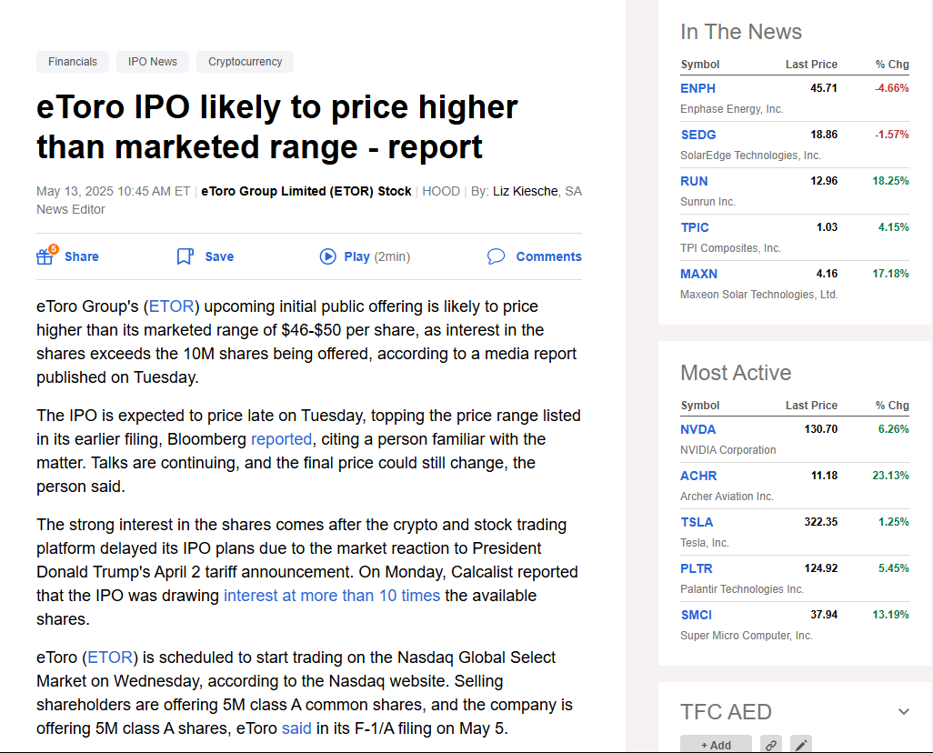
Task: Save the article using the bookmark icon
Action: [186, 256]
